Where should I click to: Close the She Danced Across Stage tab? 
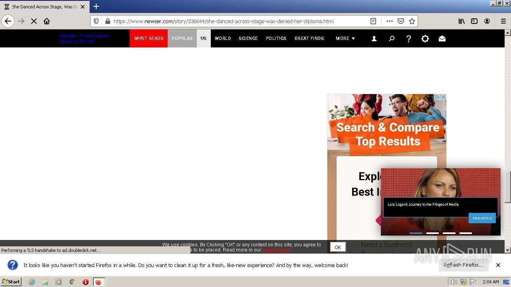(83, 7)
